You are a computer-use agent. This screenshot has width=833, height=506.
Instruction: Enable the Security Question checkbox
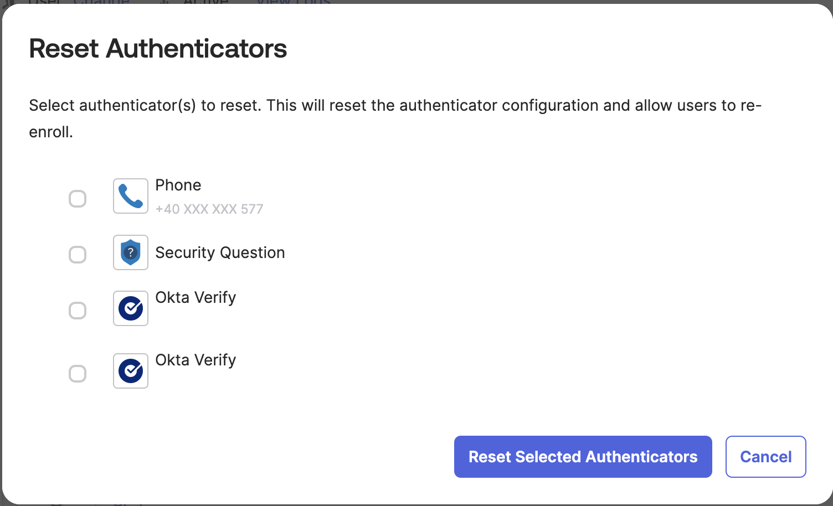pyautogui.click(x=78, y=255)
